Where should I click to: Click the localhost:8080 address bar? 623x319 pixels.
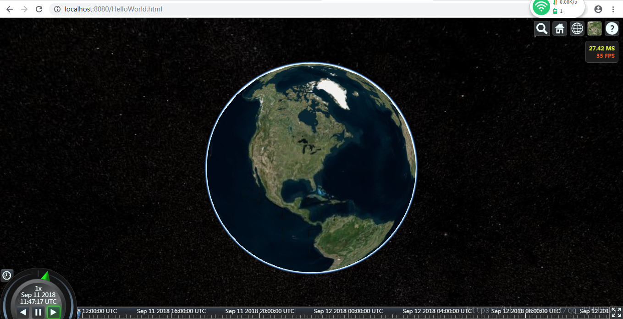[x=289, y=9]
